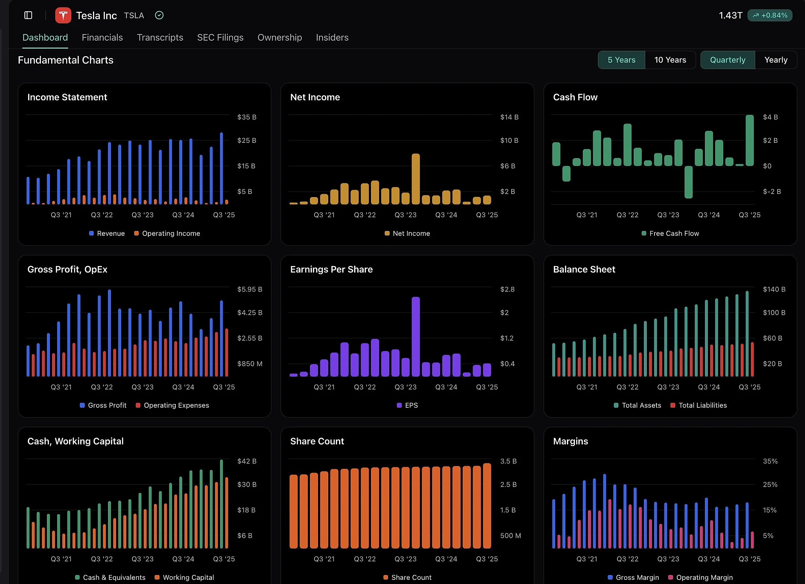Open the SEC Filings tab
The image size is (805, 584).
(x=220, y=37)
